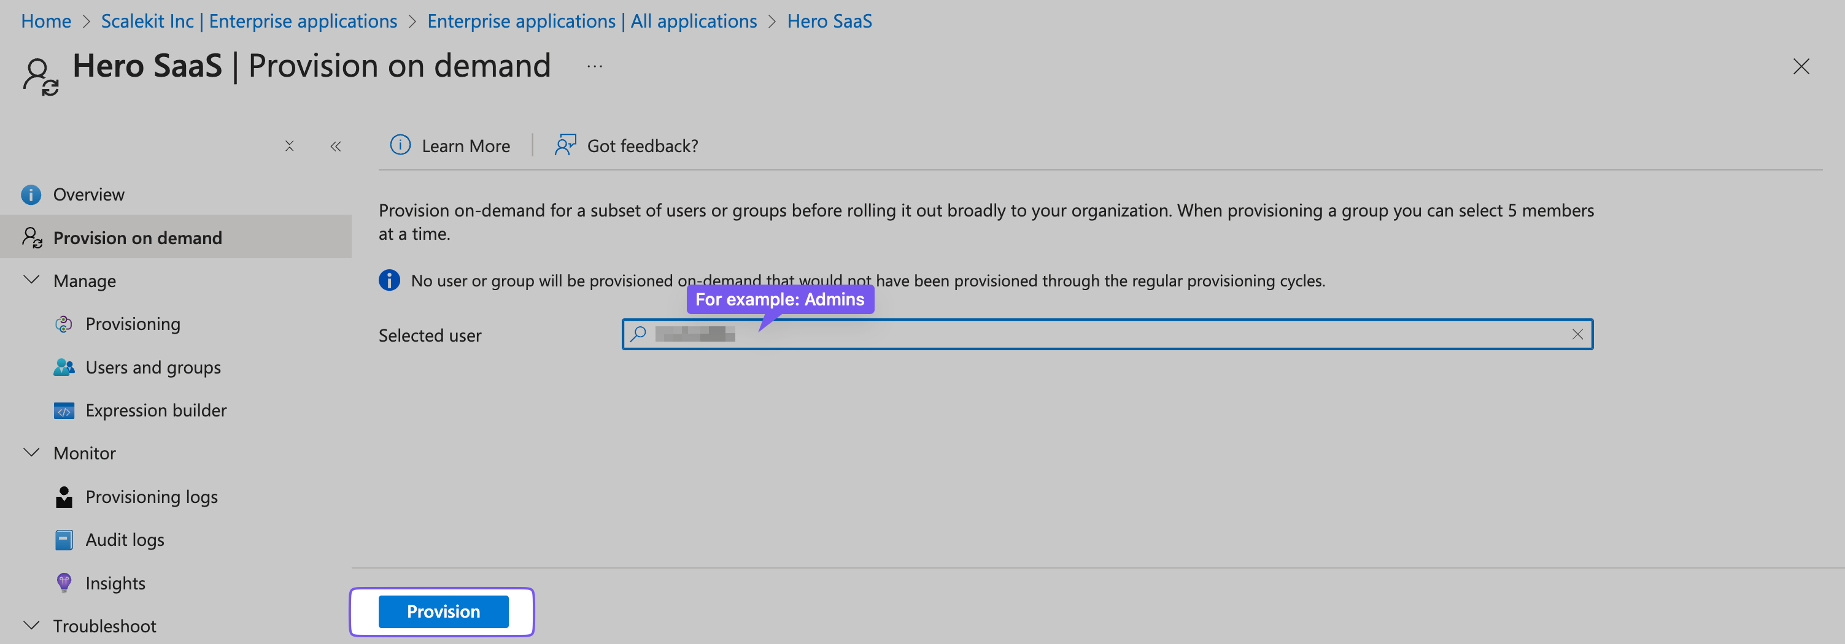Select the Provisioning icon in the sidebar
Viewport: 1845px width, 644px height.
tap(64, 323)
